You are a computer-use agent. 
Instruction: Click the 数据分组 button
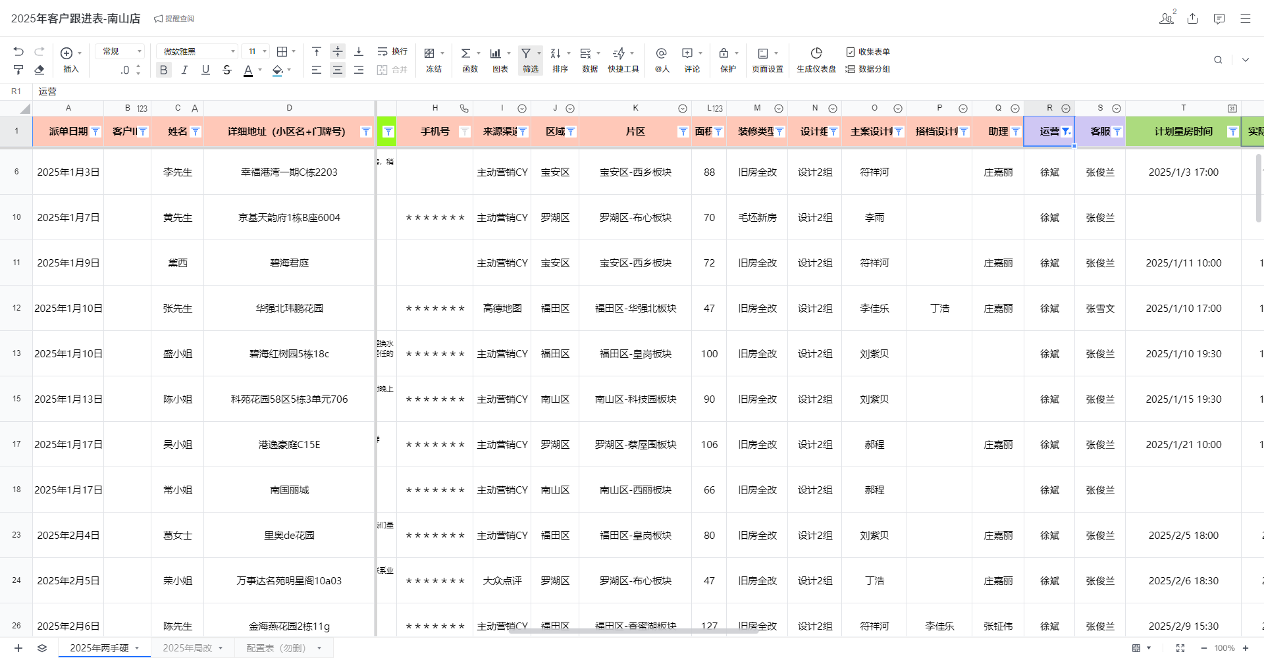click(x=868, y=69)
